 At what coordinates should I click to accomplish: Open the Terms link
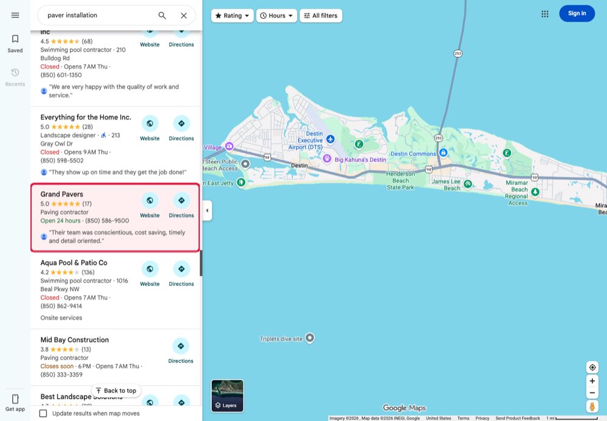[463, 419]
